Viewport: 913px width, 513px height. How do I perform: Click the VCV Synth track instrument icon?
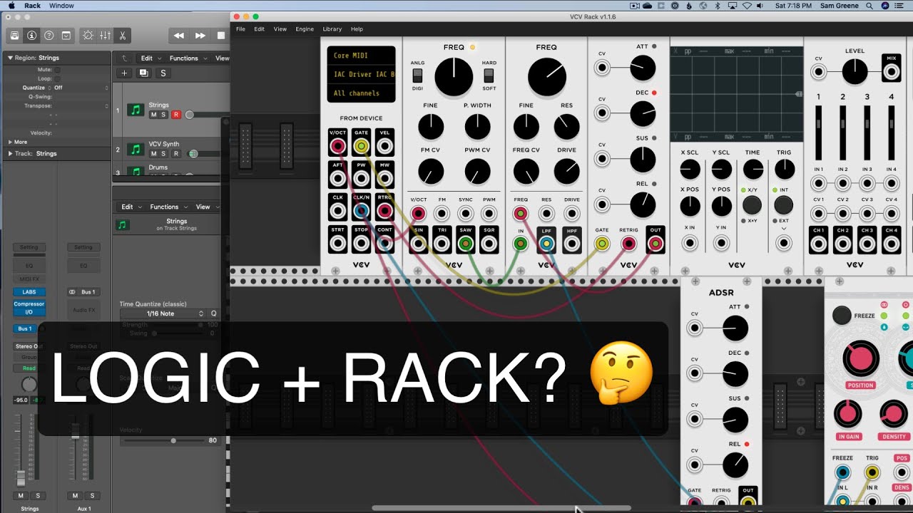click(x=135, y=149)
